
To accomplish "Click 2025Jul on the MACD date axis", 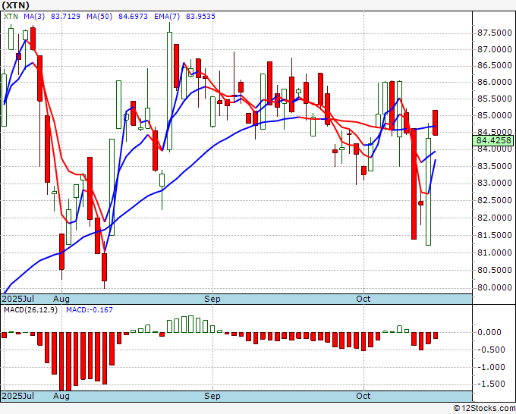I will coord(18,396).
